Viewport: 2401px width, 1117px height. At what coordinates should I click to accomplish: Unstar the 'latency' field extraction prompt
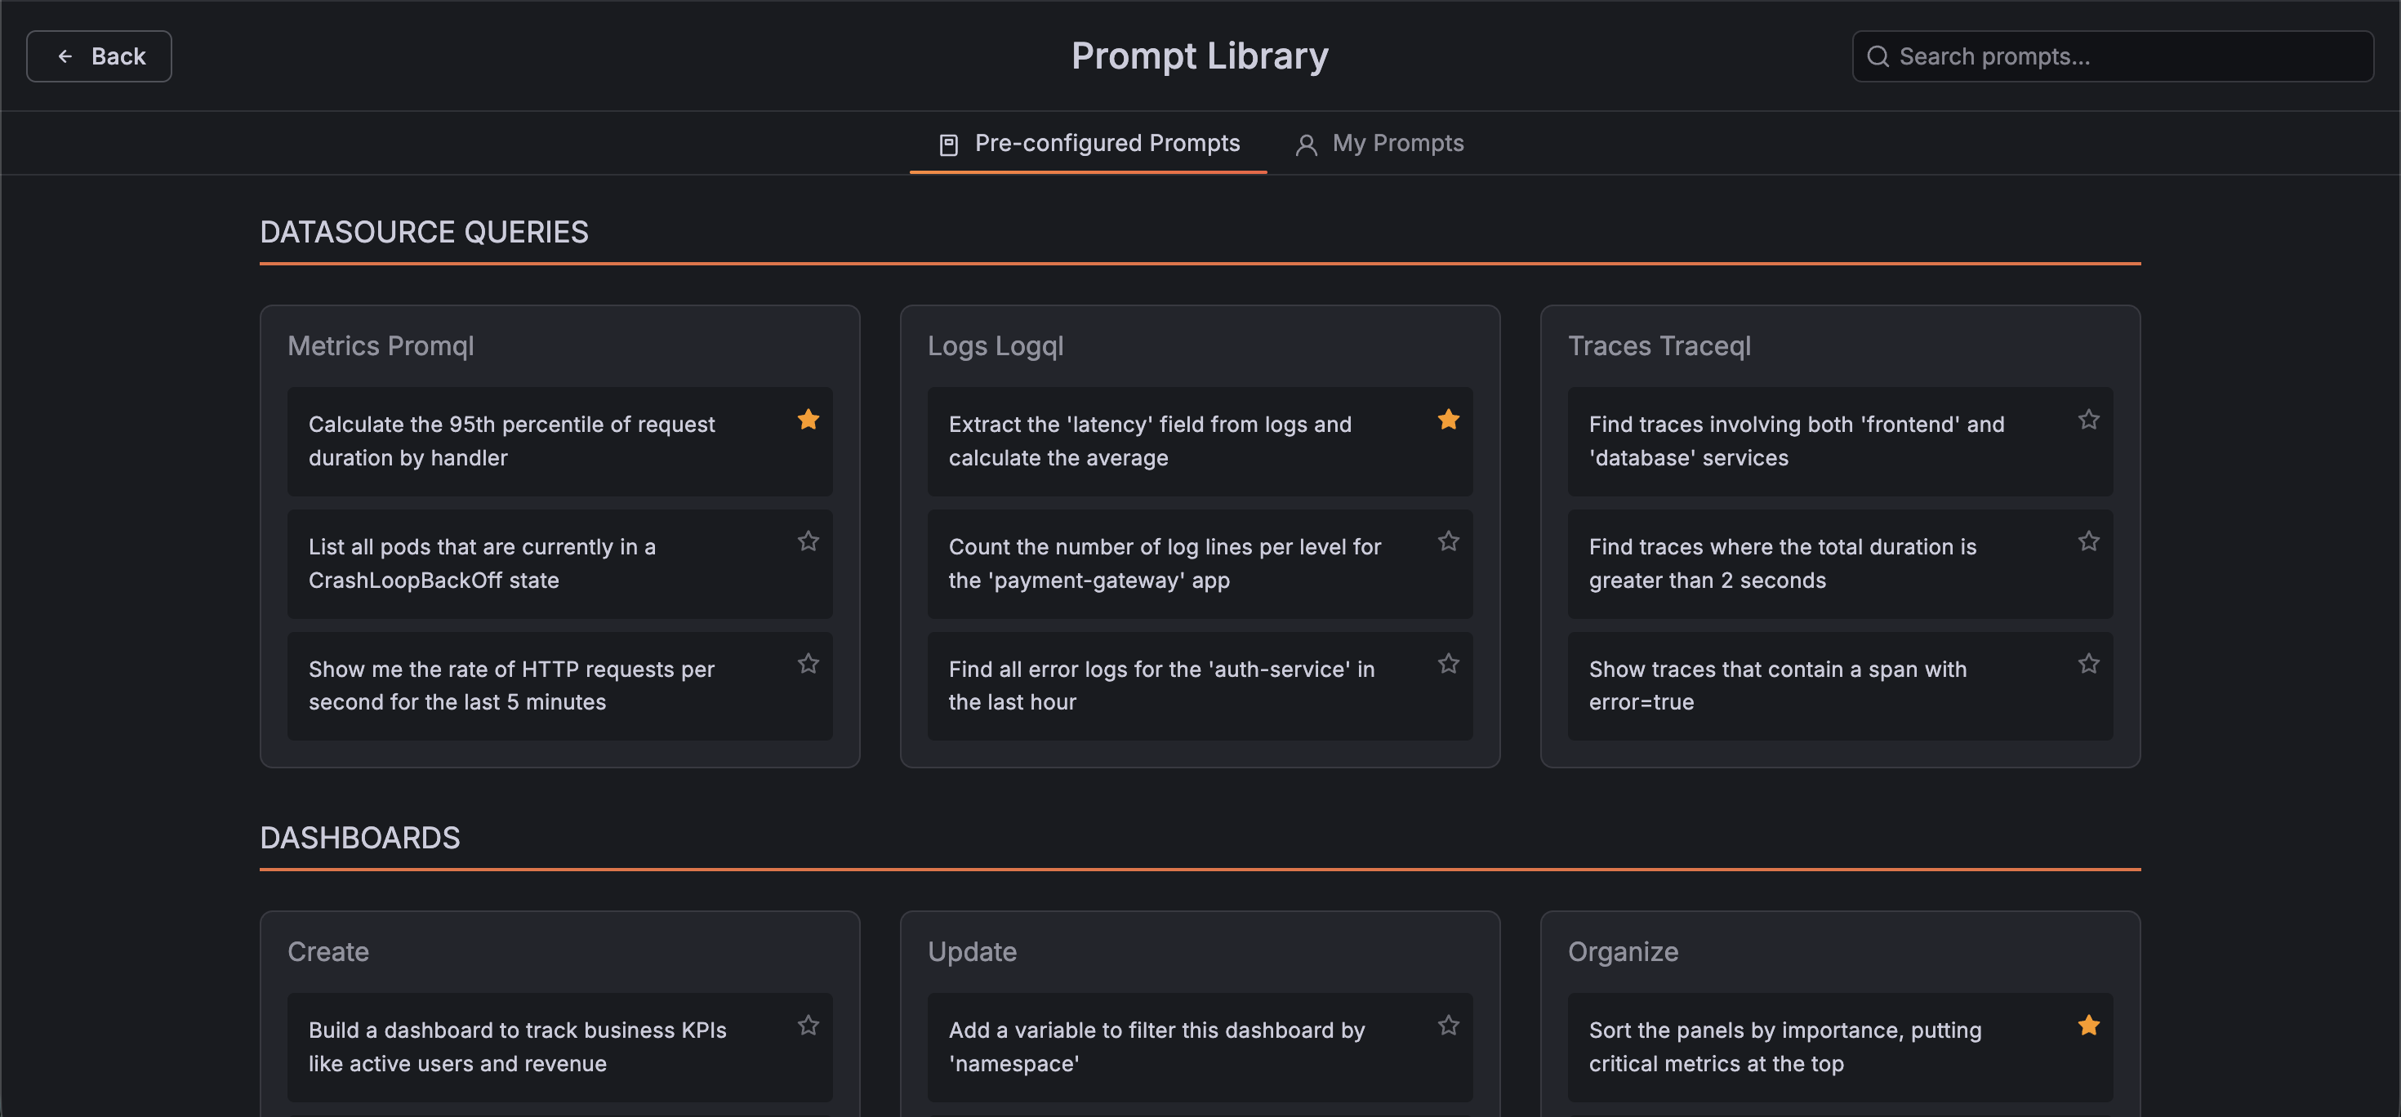point(1449,419)
